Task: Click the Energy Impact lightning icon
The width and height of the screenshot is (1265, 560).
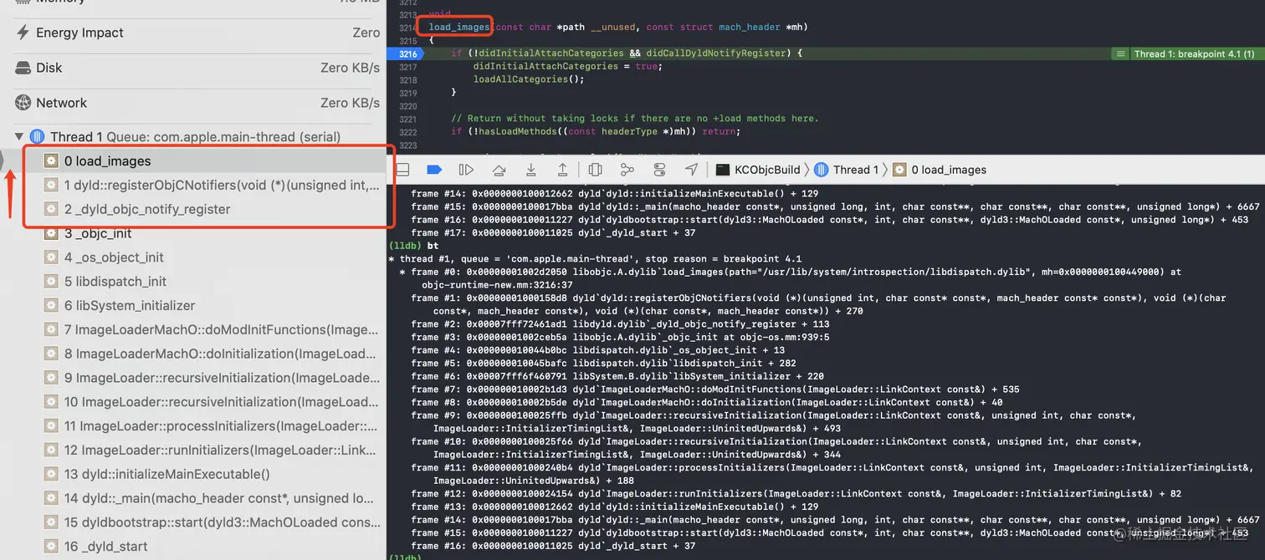Action: coord(23,33)
